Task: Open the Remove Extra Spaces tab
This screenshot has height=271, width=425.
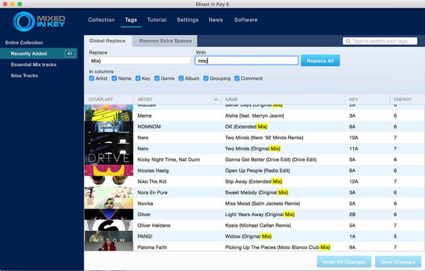Action: [165, 40]
